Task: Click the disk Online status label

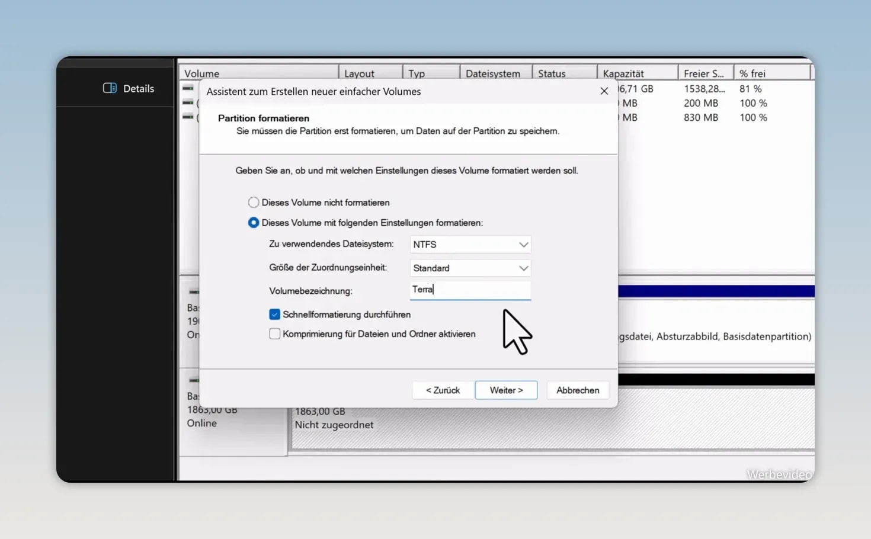Action: (x=202, y=423)
